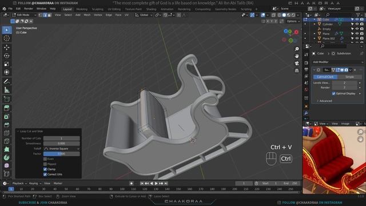Select the Poly Build tool

pos(6,149)
